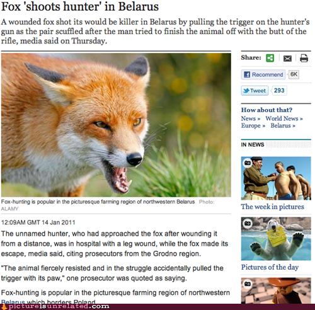Go to the Europe section link

(253, 125)
